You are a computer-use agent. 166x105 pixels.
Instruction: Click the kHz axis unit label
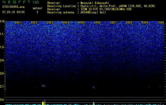click(2, 21)
